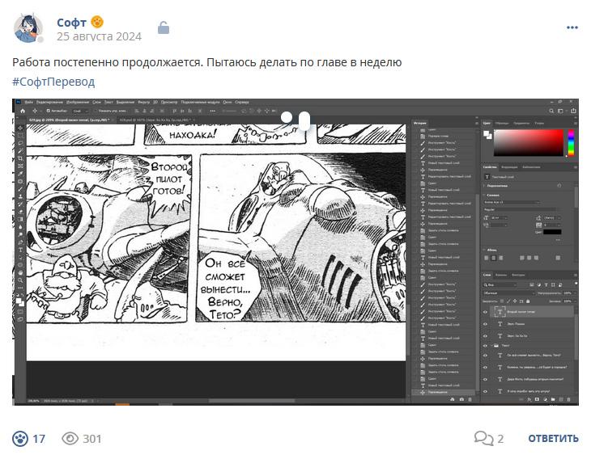591x459 pixels.
Task: Click the new adjustment layer icon
Action: (x=545, y=399)
